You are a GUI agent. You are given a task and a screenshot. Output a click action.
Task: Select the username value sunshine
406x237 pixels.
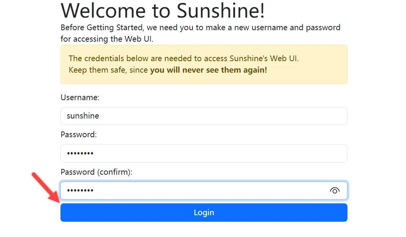(x=83, y=116)
